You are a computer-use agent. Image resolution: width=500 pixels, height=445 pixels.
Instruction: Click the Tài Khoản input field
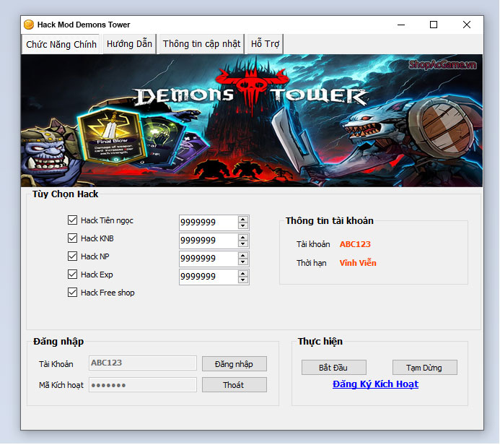pyautogui.click(x=143, y=363)
